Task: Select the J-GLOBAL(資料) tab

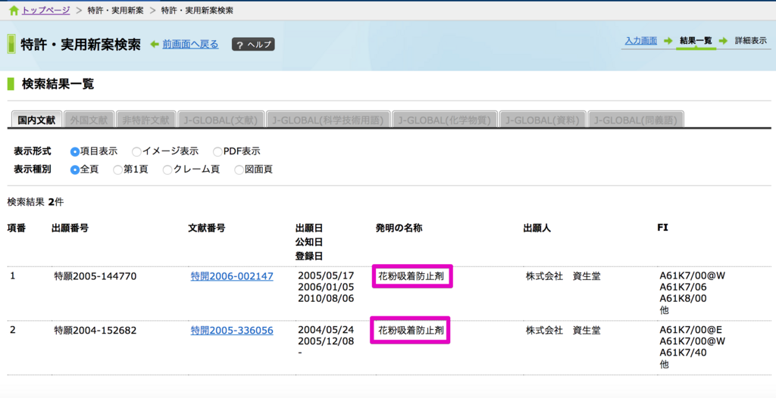Action: click(x=543, y=120)
